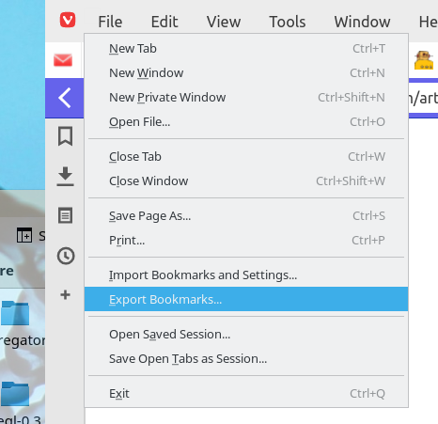
Task: Collapse the side panel with the back arrow
Action: tap(65, 98)
